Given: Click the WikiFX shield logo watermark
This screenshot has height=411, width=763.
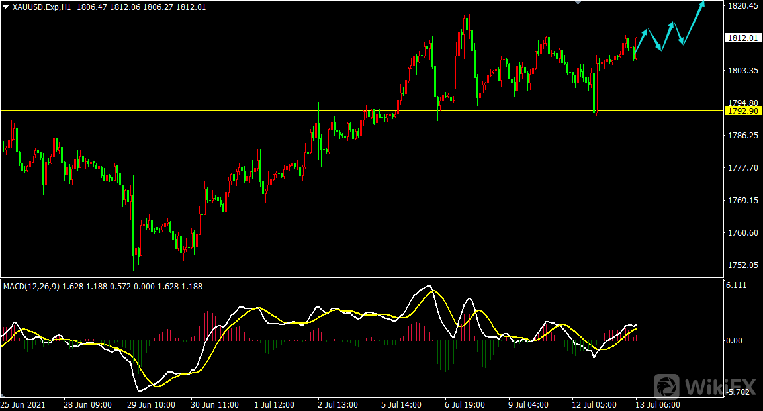Looking at the screenshot, I should point(668,386).
